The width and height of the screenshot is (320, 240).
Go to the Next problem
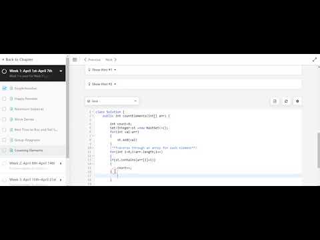coord(109,59)
